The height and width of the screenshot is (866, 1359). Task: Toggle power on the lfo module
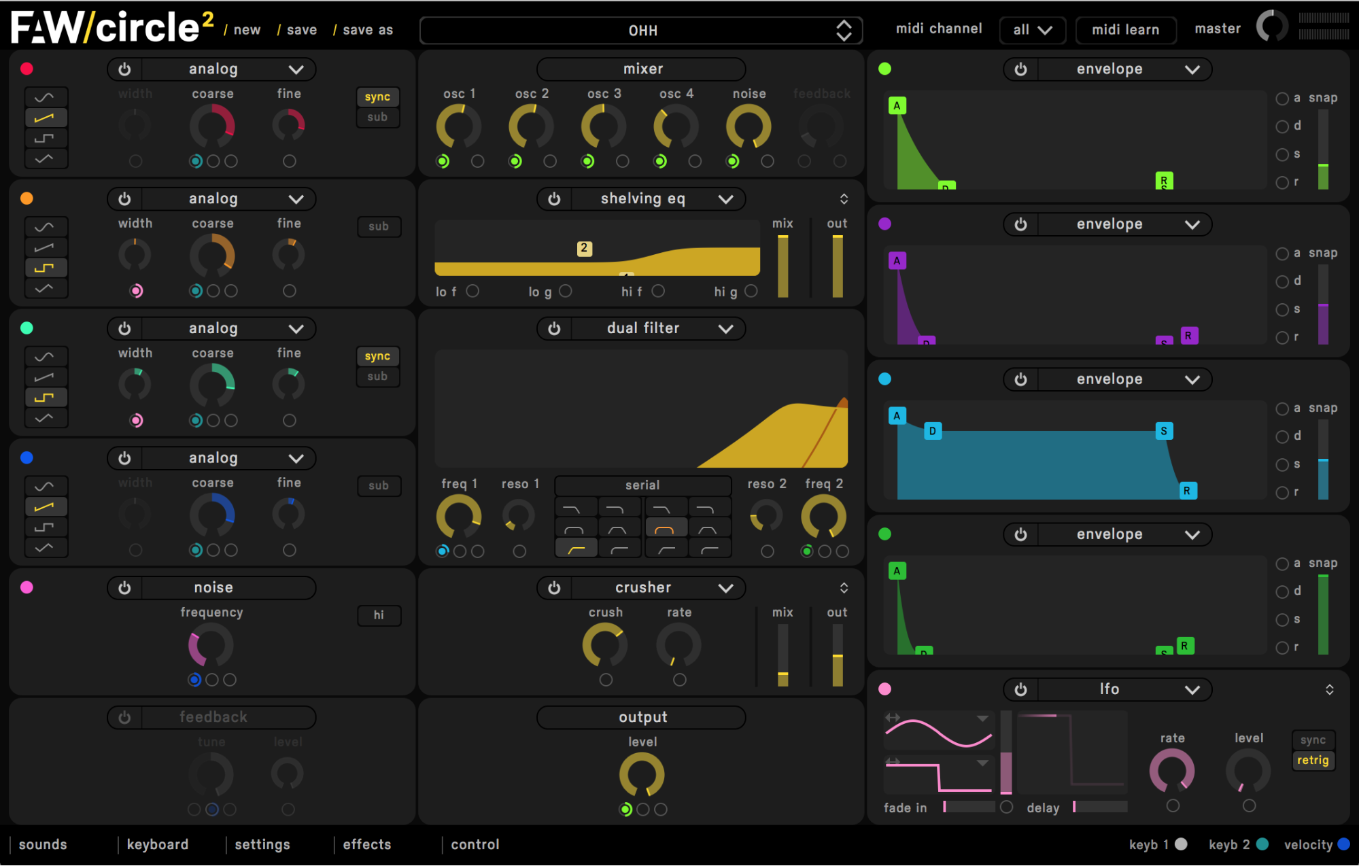click(1020, 690)
